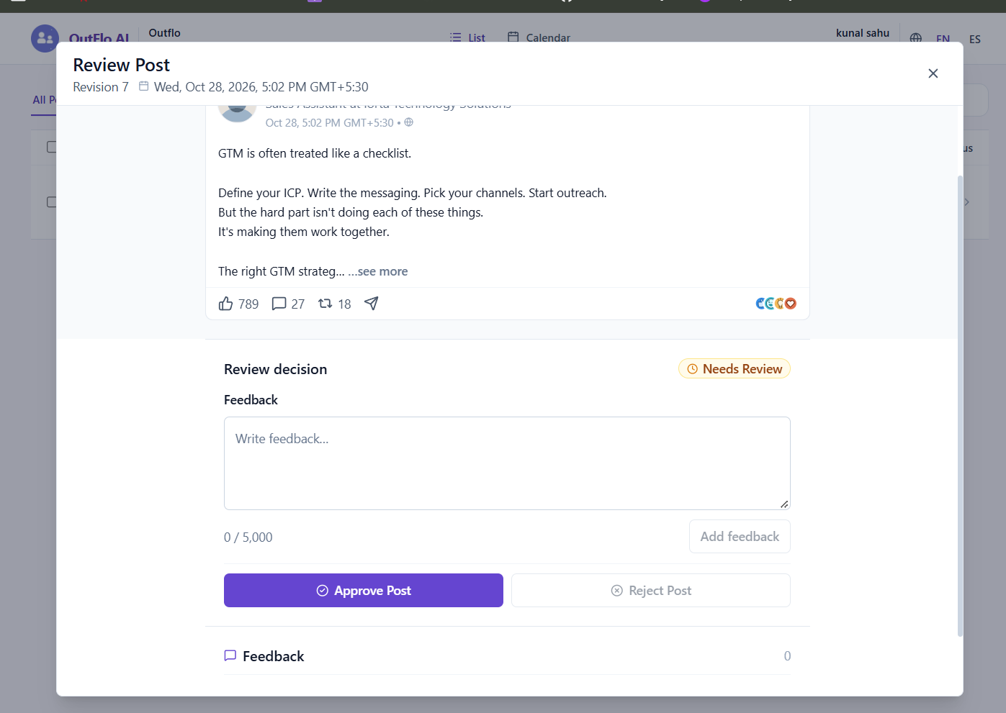Tick the first checkbox behind the dialog
Viewport: 1006px width, 713px height.
[x=52, y=147]
